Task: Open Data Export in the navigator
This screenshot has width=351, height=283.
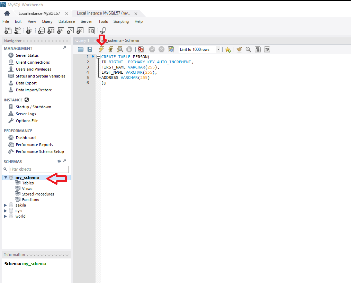Action: pyautogui.click(x=26, y=83)
